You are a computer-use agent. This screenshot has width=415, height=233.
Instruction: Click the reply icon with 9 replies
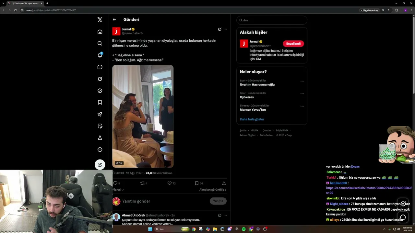(115, 183)
